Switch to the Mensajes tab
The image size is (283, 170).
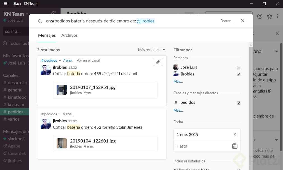point(47,35)
